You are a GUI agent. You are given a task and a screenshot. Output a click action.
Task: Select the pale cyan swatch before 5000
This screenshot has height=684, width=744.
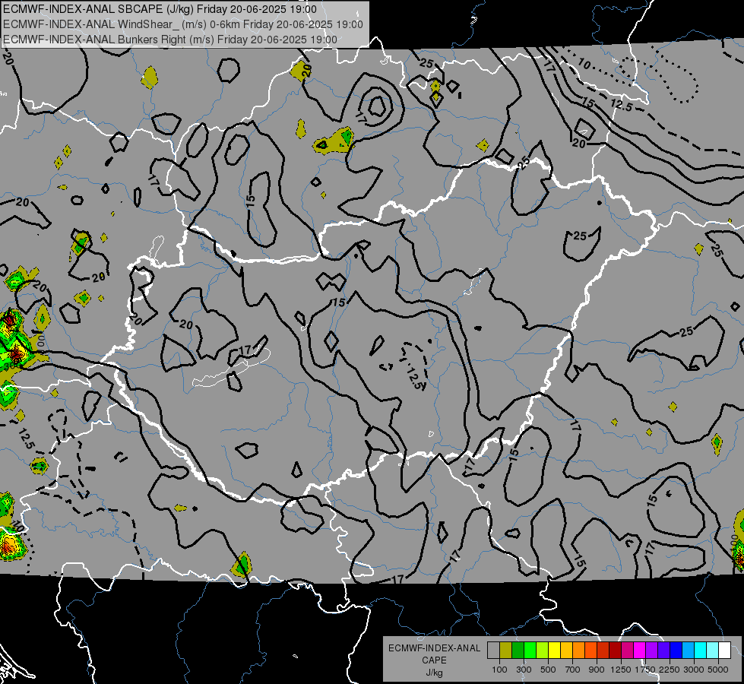pos(712,651)
